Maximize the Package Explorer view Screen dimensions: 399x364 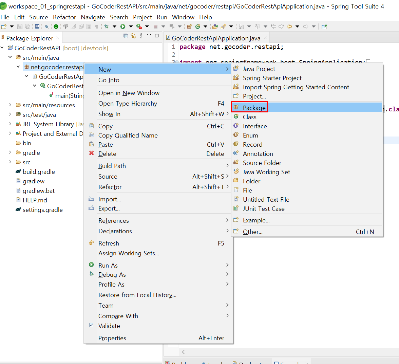pyautogui.click(x=157, y=36)
